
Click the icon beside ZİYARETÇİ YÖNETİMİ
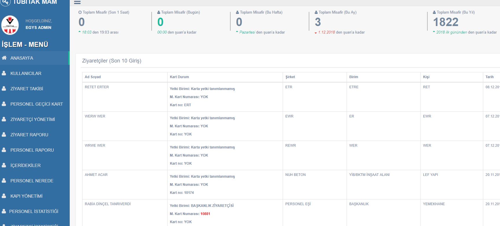4,119
